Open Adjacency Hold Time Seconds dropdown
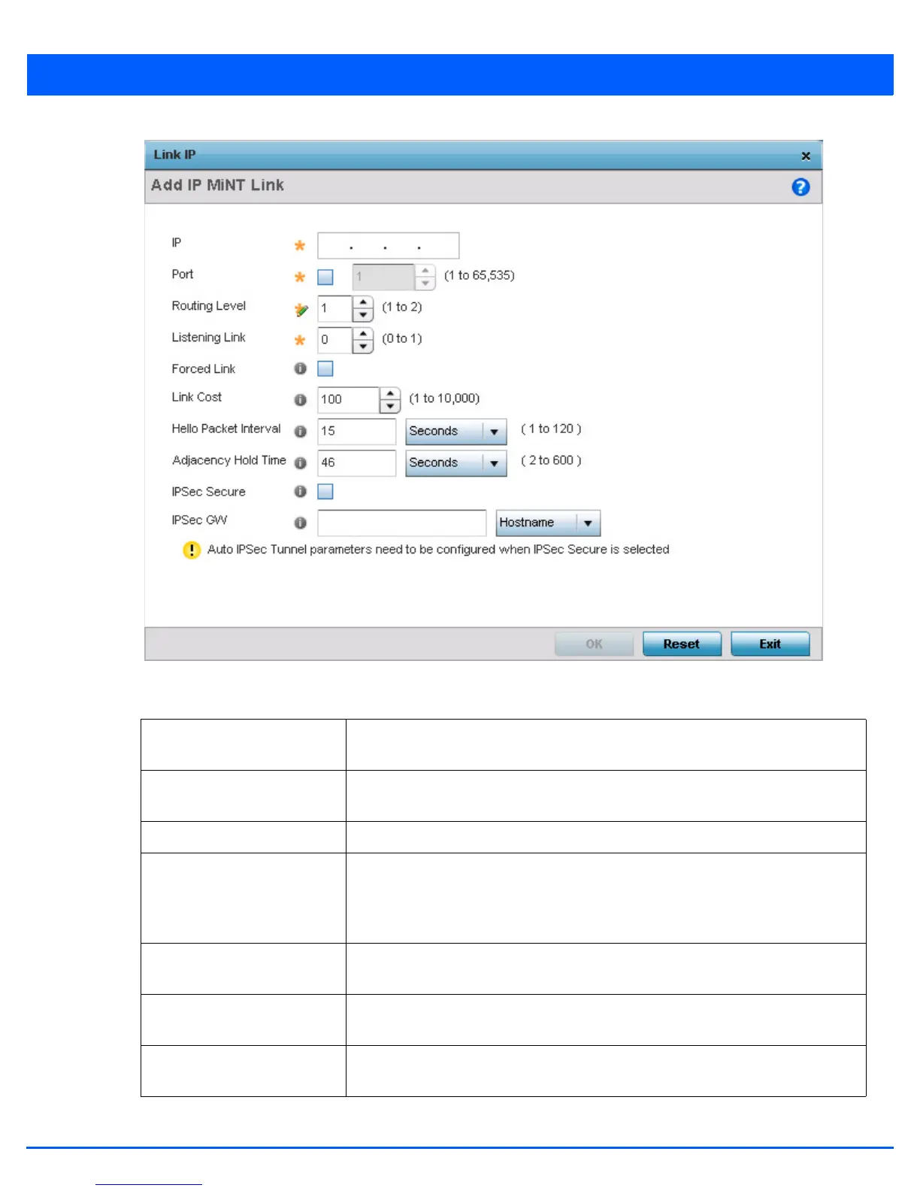The height and width of the screenshot is (1191, 920). click(x=456, y=463)
